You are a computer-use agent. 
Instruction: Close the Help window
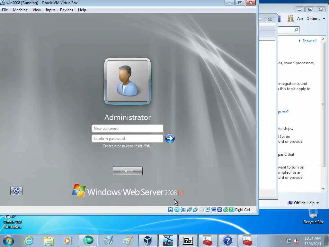pos(321,9)
